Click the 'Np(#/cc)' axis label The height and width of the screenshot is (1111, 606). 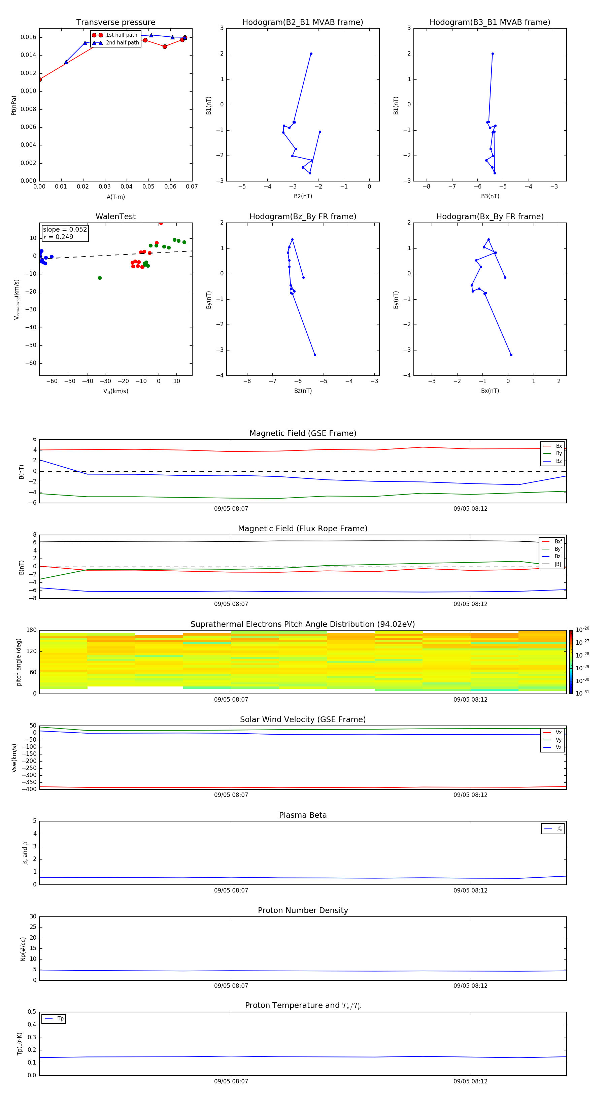(23, 949)
